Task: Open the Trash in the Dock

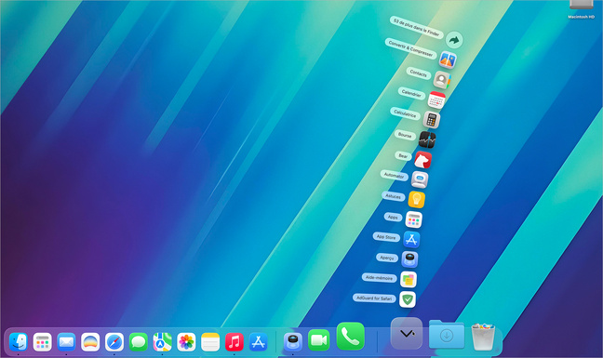Action: point(483,337)
